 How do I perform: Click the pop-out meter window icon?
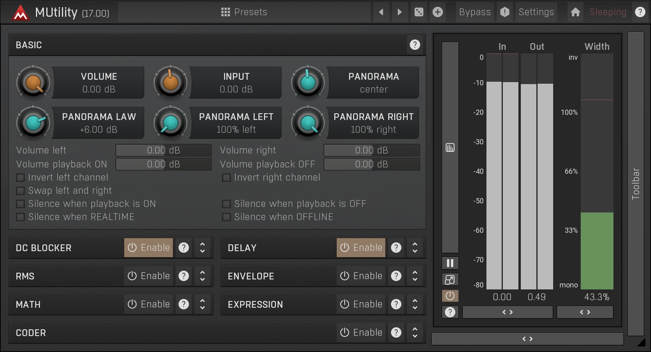[x=450, y=279]
